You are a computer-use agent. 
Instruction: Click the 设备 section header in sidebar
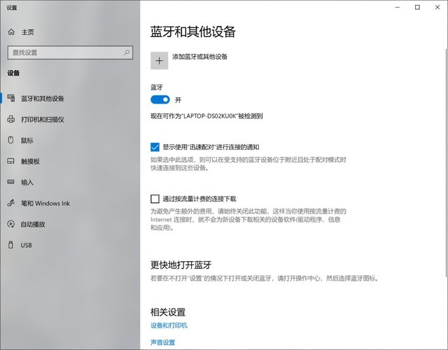click(13, 73)
